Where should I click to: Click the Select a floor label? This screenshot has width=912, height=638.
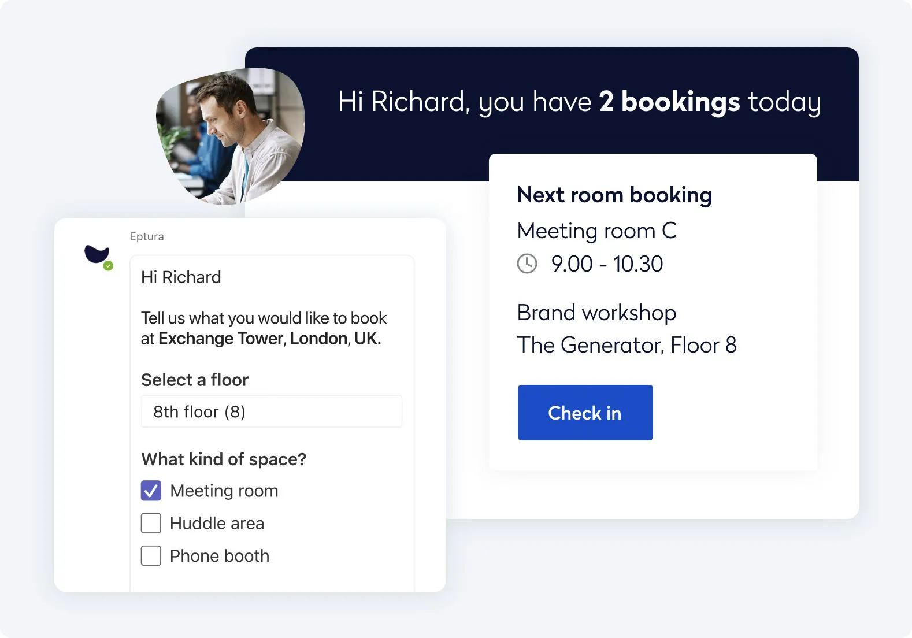pos(195,380)
